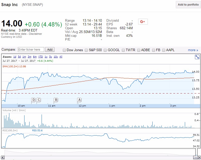201x160 pixels.
Task: Open the more » comparison link
Action: [x=193, y=50]
